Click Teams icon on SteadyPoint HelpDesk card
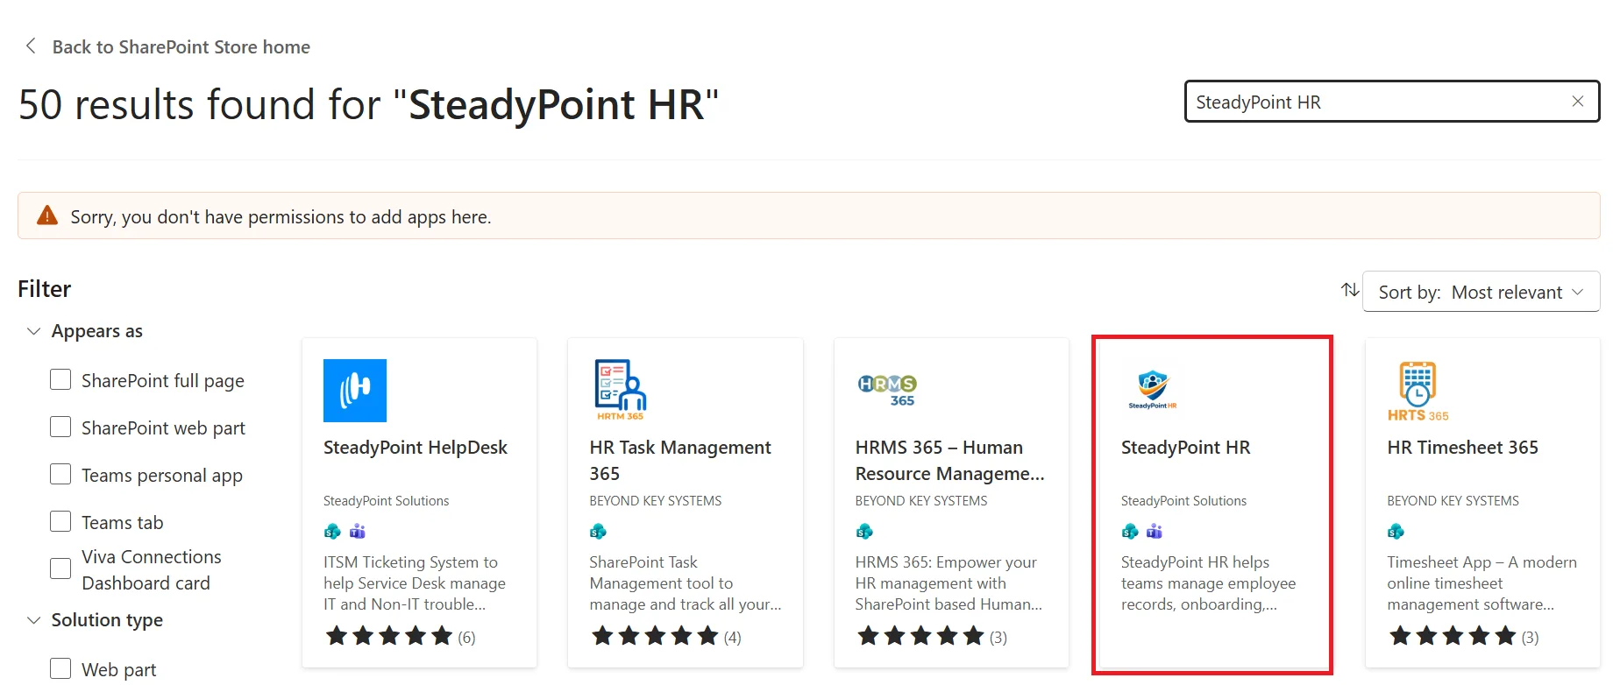The image size is (1613, 685). [x=358, y=531]
